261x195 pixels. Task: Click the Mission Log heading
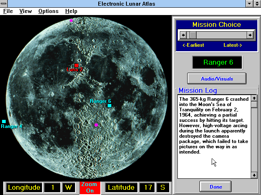[197, 90]
